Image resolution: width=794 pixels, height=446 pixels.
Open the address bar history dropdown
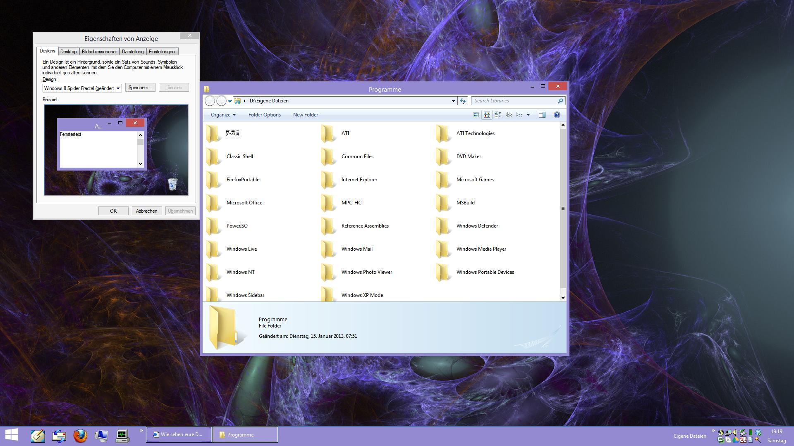(453, 101)
